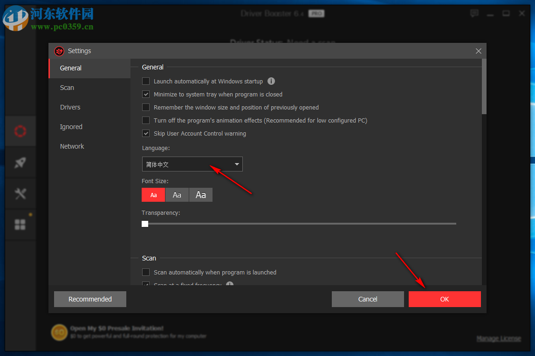Click the presale coin icon at bottom

tap(59, 332)
